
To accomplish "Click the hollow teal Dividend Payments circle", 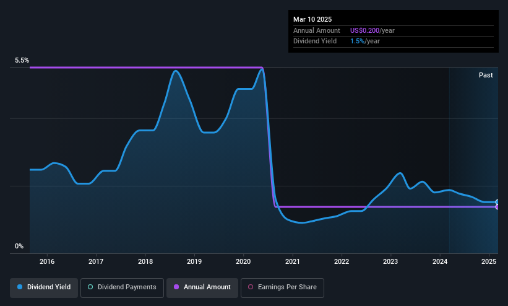I will 90,287.
